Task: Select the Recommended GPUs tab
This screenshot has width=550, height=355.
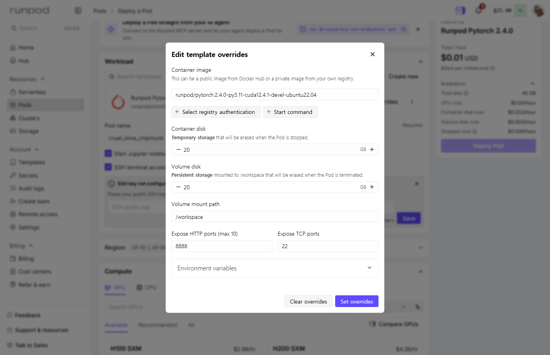Action: coord(158,325)
